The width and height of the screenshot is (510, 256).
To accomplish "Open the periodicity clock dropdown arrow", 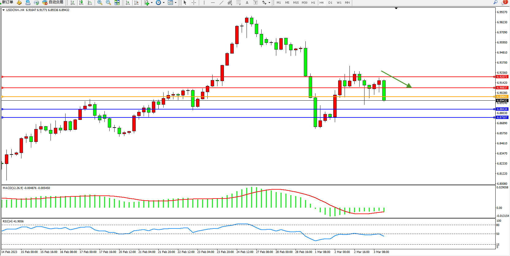I will (x=164, y=3).
